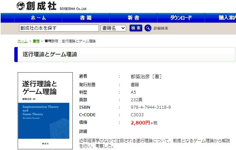
Task: Open the 詳細検索 link
Action: pos(161,28)
